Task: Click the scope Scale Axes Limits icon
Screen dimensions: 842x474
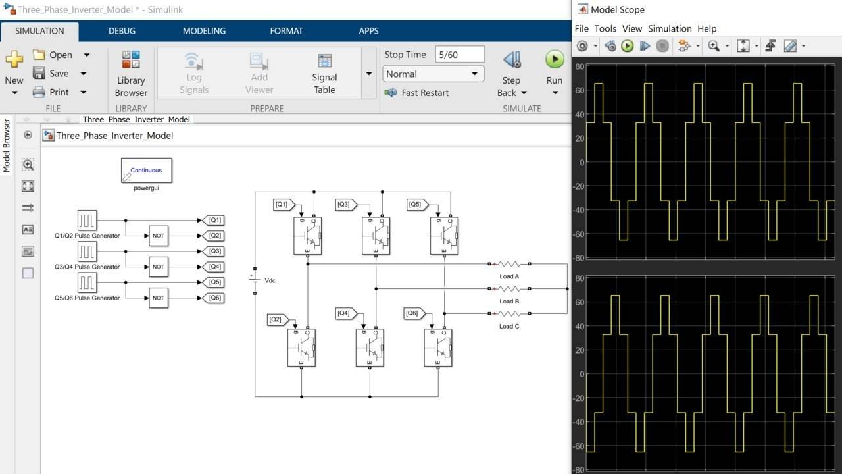Action: tap(743, 46)
